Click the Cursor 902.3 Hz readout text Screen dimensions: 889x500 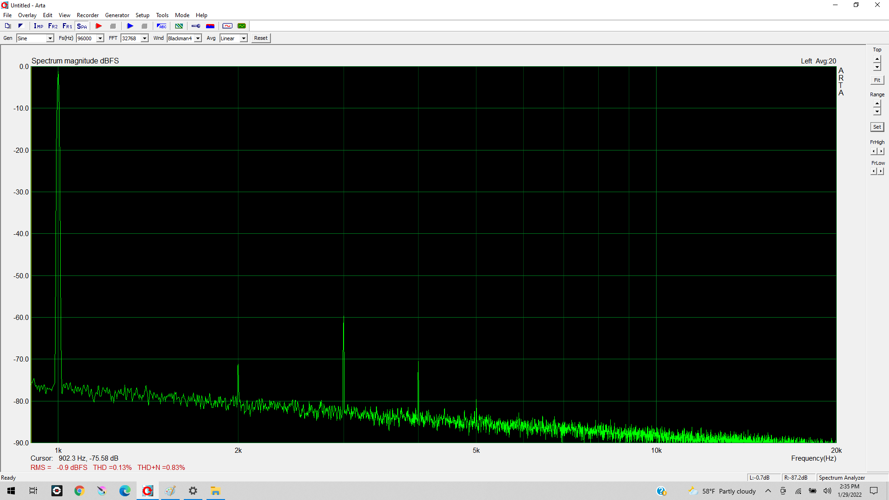pos(75,458)
